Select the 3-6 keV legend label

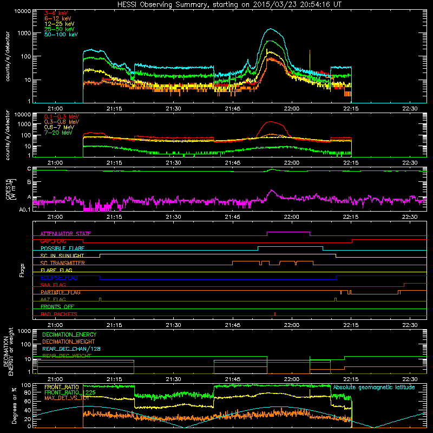tap(56, 13)
